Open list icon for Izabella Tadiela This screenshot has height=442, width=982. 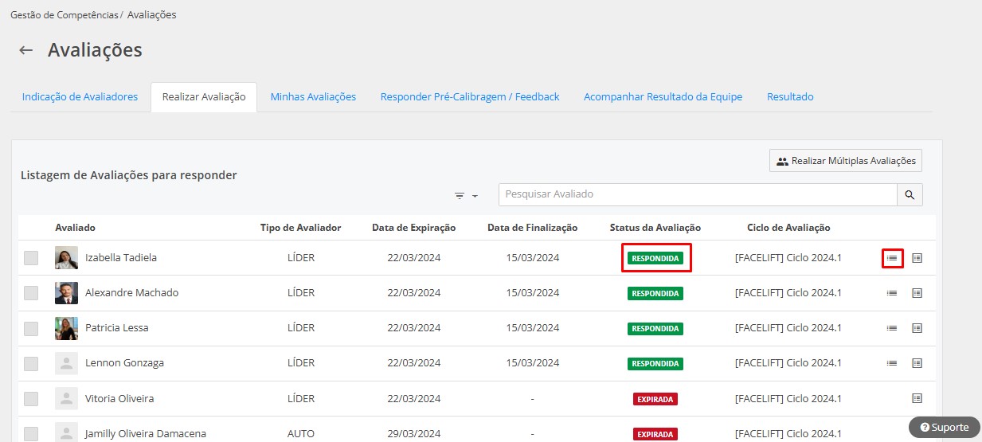coord(892,258)
